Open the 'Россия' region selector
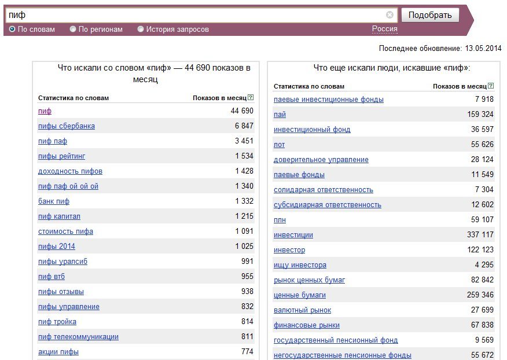The width and height of the screenshot is (507, 360). pos(384,29)
